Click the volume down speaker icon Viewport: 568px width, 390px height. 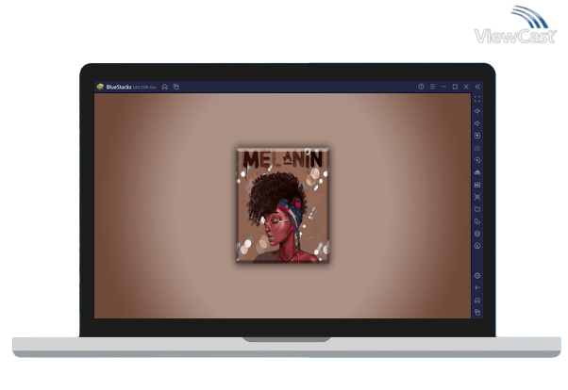(x=477, y=123)
